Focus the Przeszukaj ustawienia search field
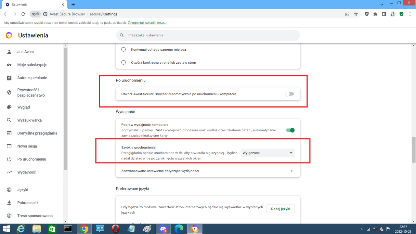 click(x=208, y=35)
